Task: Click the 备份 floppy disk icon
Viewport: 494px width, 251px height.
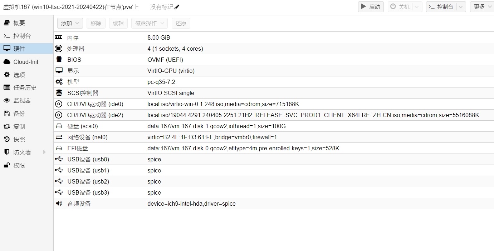Action: 6,114
